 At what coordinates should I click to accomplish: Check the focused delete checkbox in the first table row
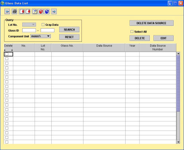(7, 54)
